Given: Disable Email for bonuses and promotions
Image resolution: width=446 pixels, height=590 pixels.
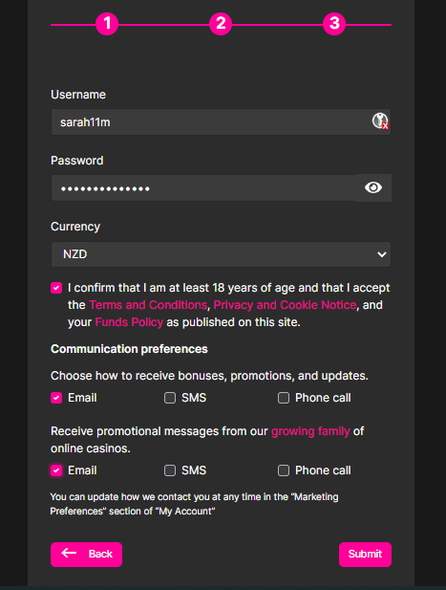Looking at the screenshot, I should [56, 398].
